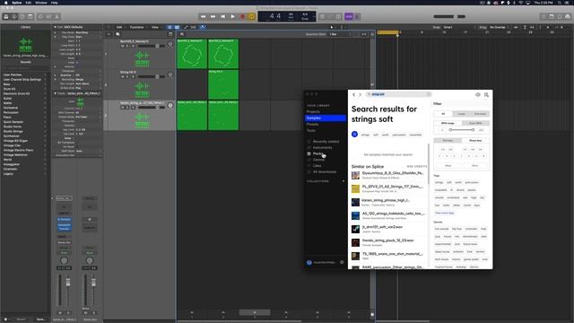Image resolution: width=574 pixels, height=323 pixels.
Task: Select Samples in Splice sidebar
Action: (x=325, y=118)
